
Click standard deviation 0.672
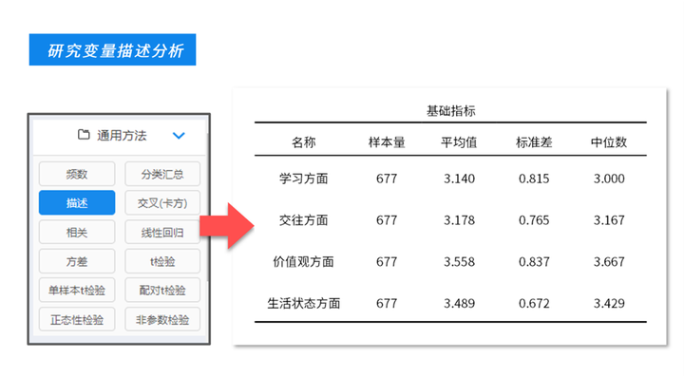coord(534,303)
